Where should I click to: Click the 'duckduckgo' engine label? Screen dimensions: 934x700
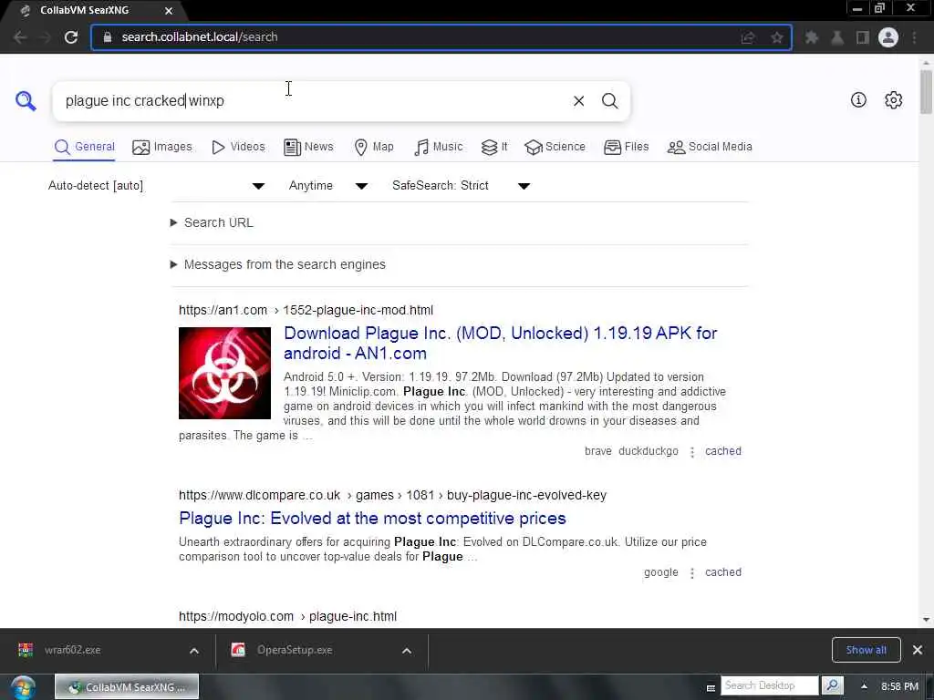coord(649,451)
